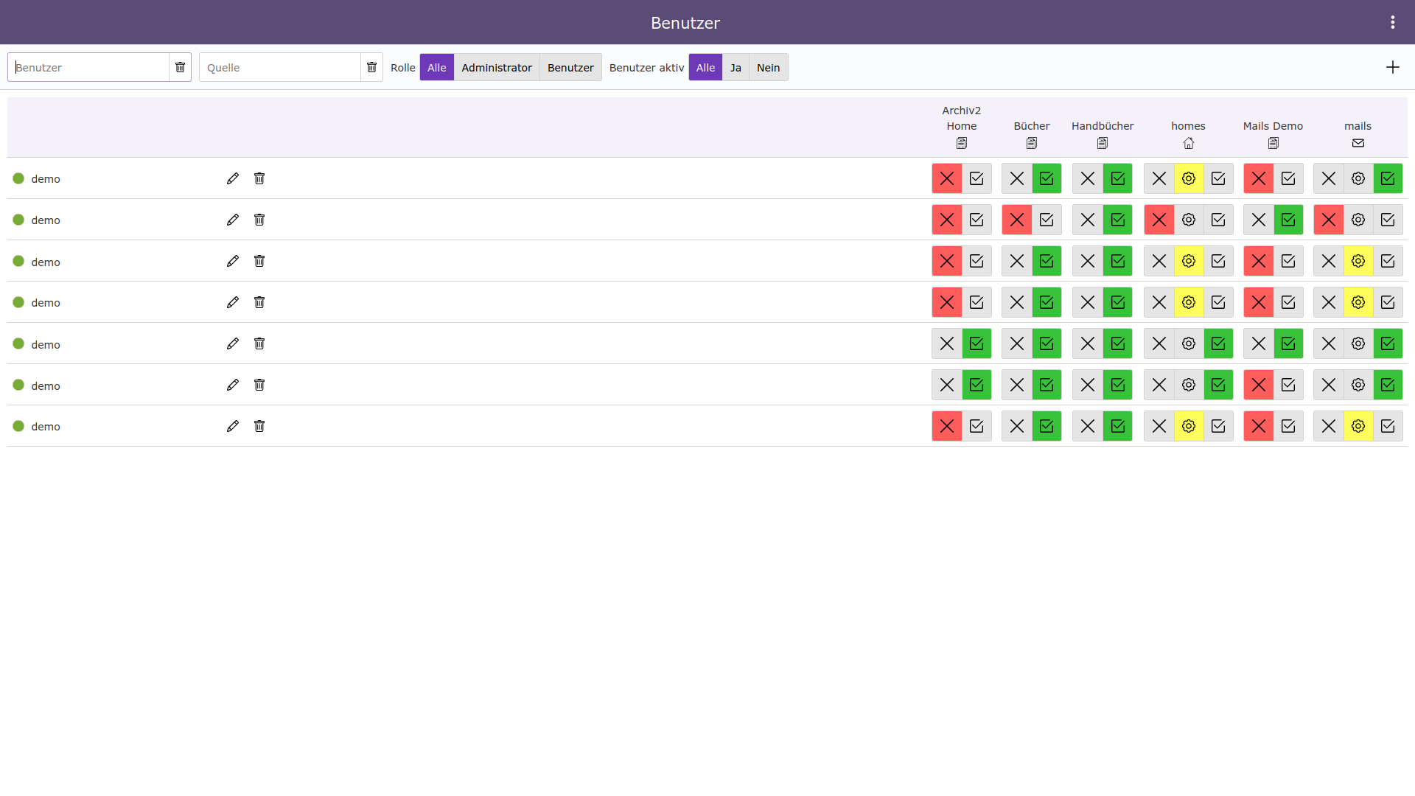Click red deny swatch under Mails Demo first row
Screen dimensions: 1415x796
tap(1258, 178)
